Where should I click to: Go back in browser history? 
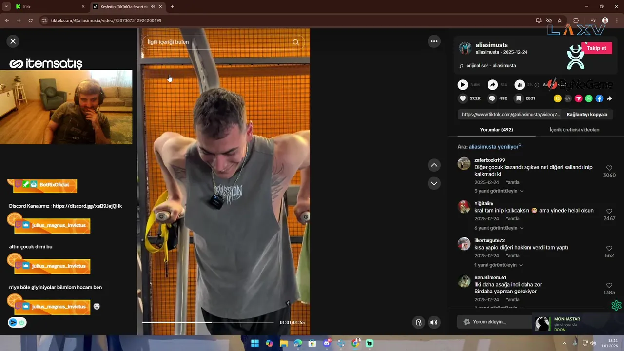[7, 20]
